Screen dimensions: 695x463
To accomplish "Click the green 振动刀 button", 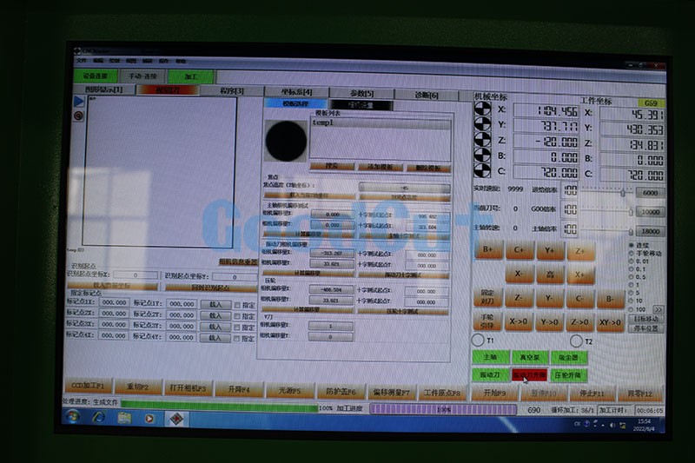I will 490,375.
